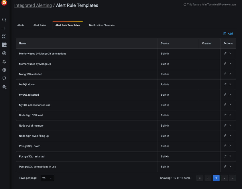This screenshot has height=189, width=242.
Task: Edit the PostgreSQL connections in use template
Action: [x=225, y=166]
